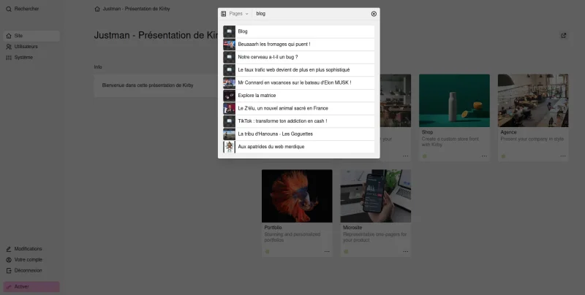Viewport: 585px width, 295px height.
Task: Open the Site section in sidebar
Action: [31, 36]
